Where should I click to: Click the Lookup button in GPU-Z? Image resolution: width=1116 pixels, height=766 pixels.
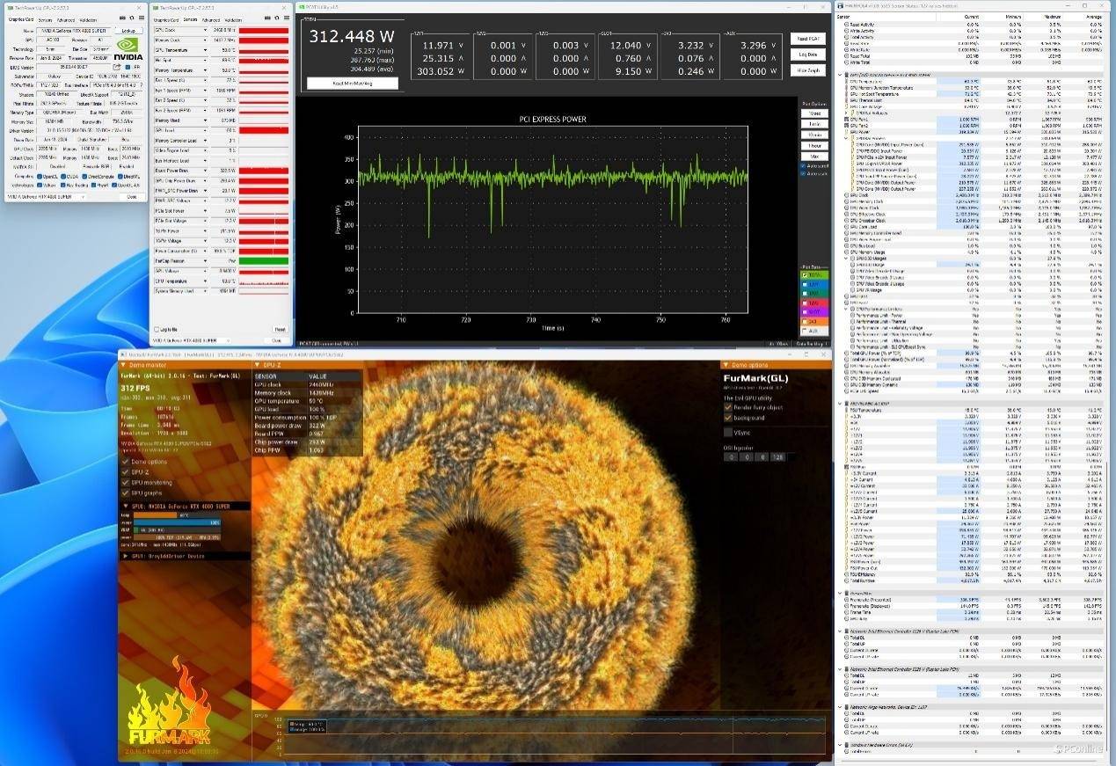(128, 30)
